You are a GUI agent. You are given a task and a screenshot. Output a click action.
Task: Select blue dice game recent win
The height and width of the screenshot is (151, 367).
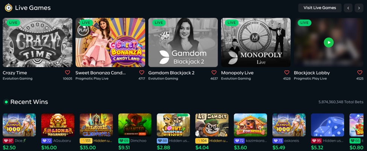(327, 125)
